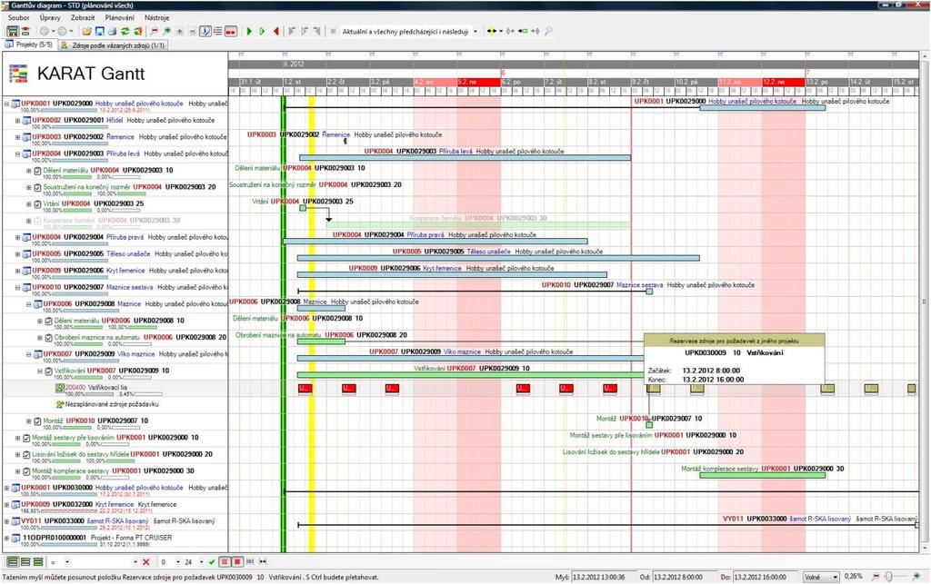Click the Od date field 13.2.2012 8:00:00
The image size is (931, 584).
685,577
